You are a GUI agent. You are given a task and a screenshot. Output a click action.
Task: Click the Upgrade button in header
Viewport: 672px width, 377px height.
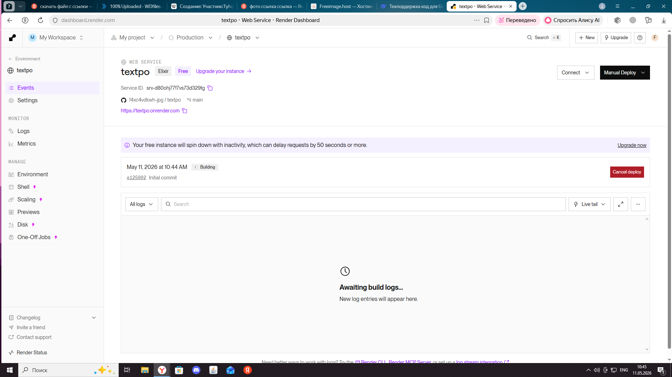pos(616,38)
